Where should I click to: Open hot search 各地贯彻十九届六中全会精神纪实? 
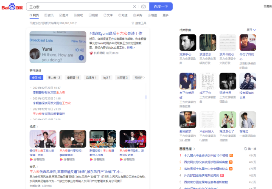click(206, 169)
